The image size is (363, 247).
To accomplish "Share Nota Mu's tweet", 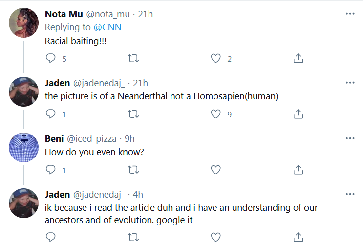I will coord(298,58).
